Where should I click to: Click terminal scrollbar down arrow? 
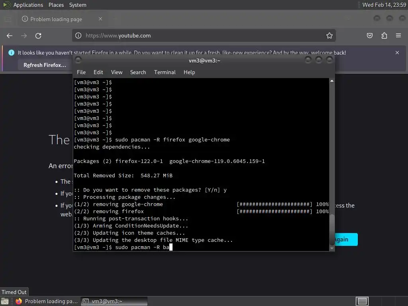pos(332,248)
